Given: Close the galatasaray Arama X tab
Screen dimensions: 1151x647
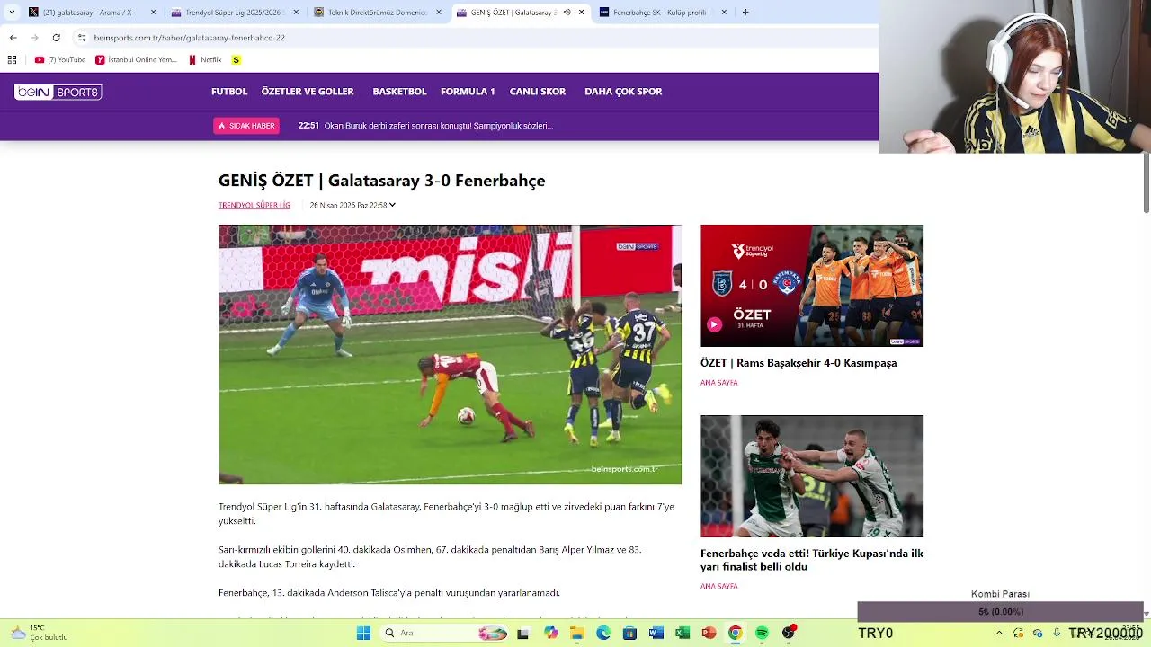Looking at the screenshot, I should pyautogui.click(x=153, y=13).
